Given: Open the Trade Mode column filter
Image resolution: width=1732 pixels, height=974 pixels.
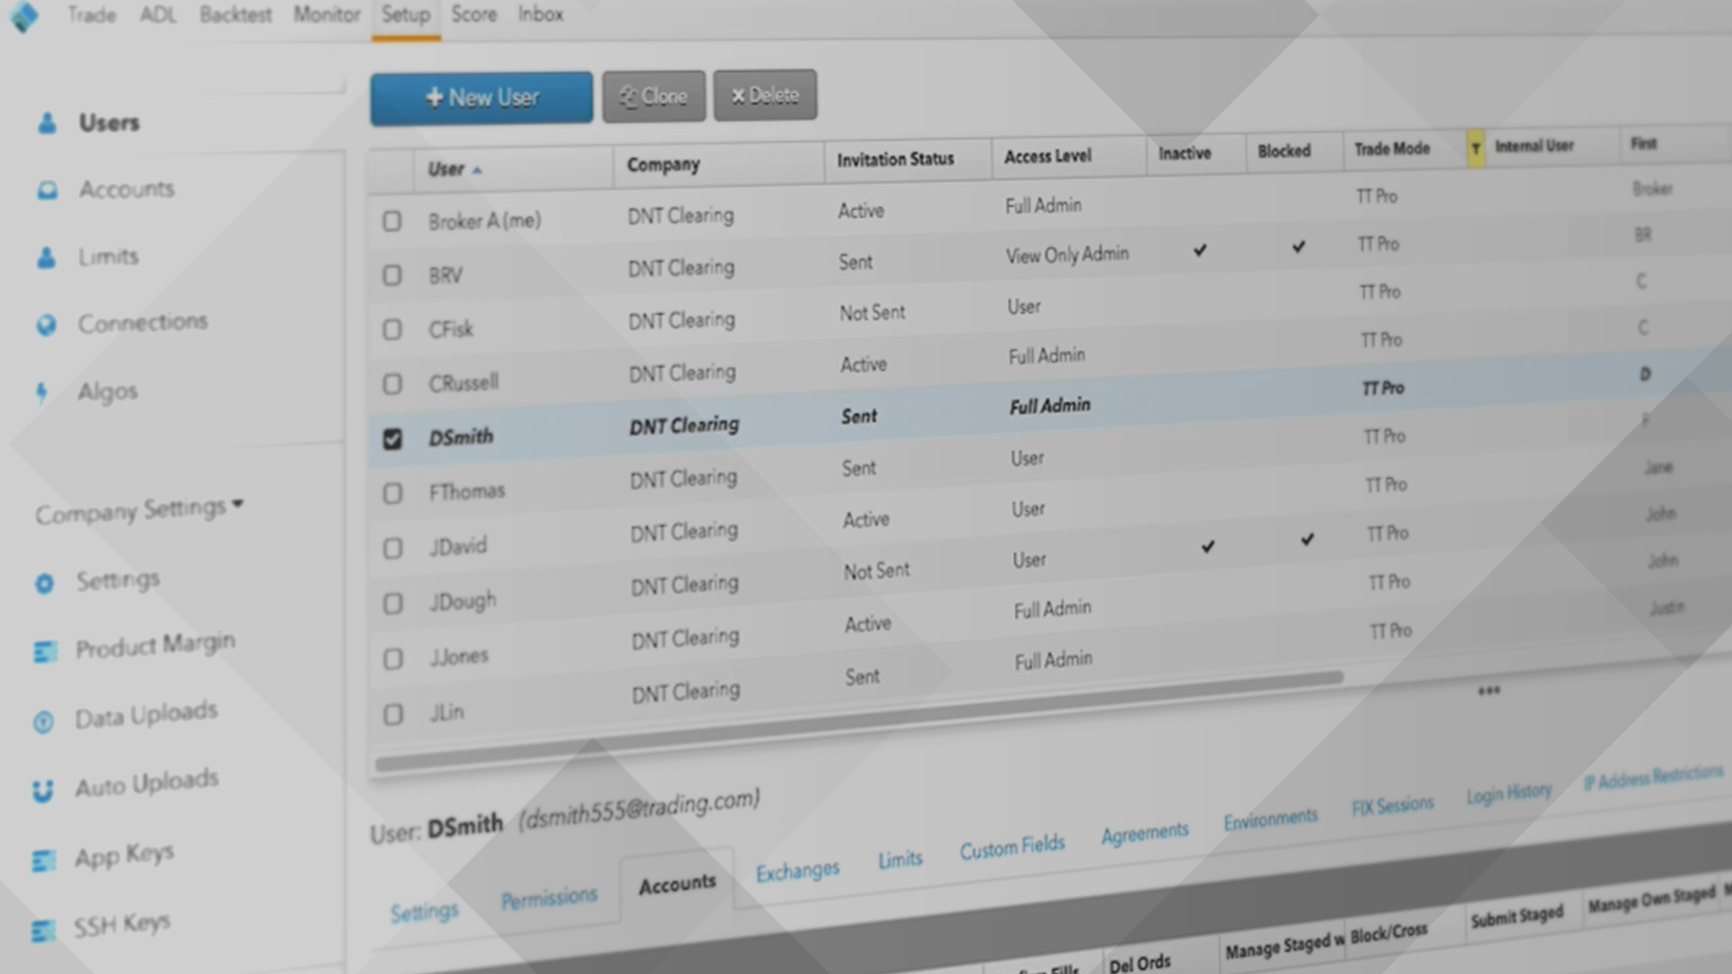Looking at the screenshot, I should pyautogui.click(x=1475, y=149).
